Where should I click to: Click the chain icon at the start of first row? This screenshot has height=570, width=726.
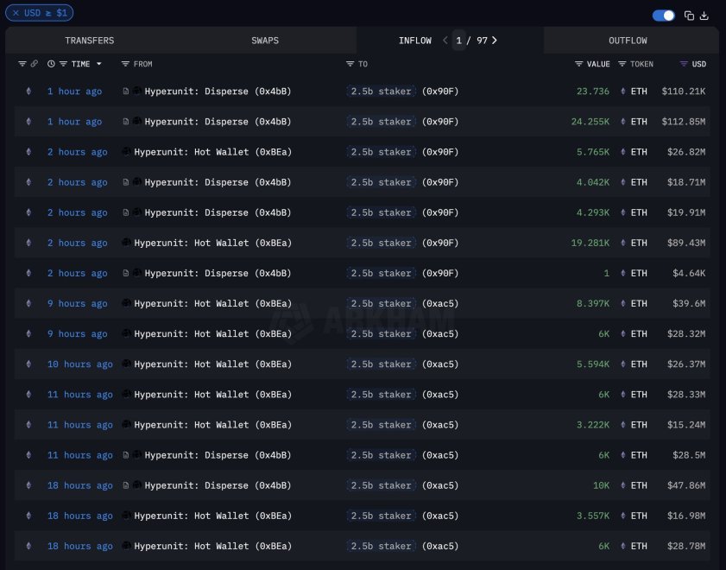[x=28, y=91]
